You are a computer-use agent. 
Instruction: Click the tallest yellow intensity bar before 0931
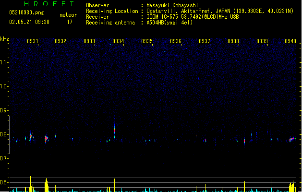pyautogui.click(x=31, y=184)
